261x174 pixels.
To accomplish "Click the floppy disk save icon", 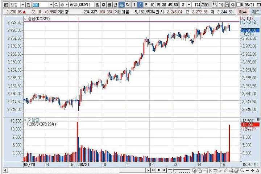I will [x=227, y=5].
